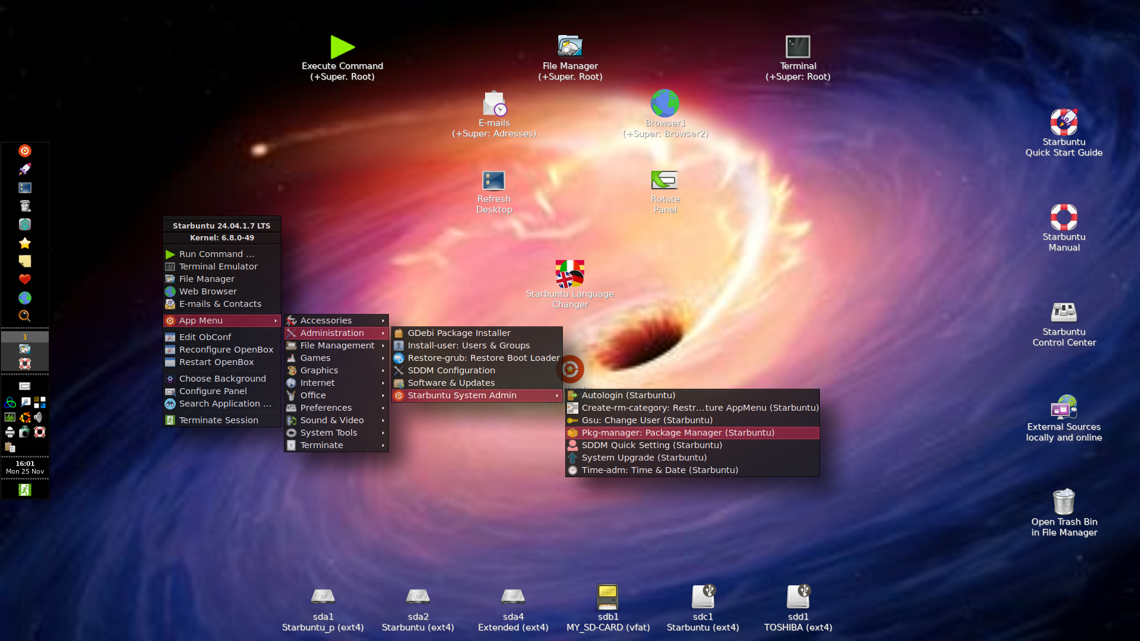Launch Restore-grub: Restore Boot Loader
The image size is (1140, 641).
[x=477, y=358]
